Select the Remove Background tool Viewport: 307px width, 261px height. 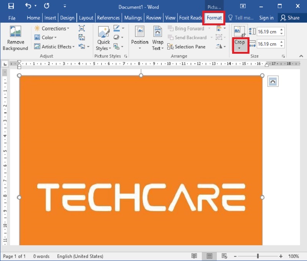pyautogui.click(x=15, y=37)
